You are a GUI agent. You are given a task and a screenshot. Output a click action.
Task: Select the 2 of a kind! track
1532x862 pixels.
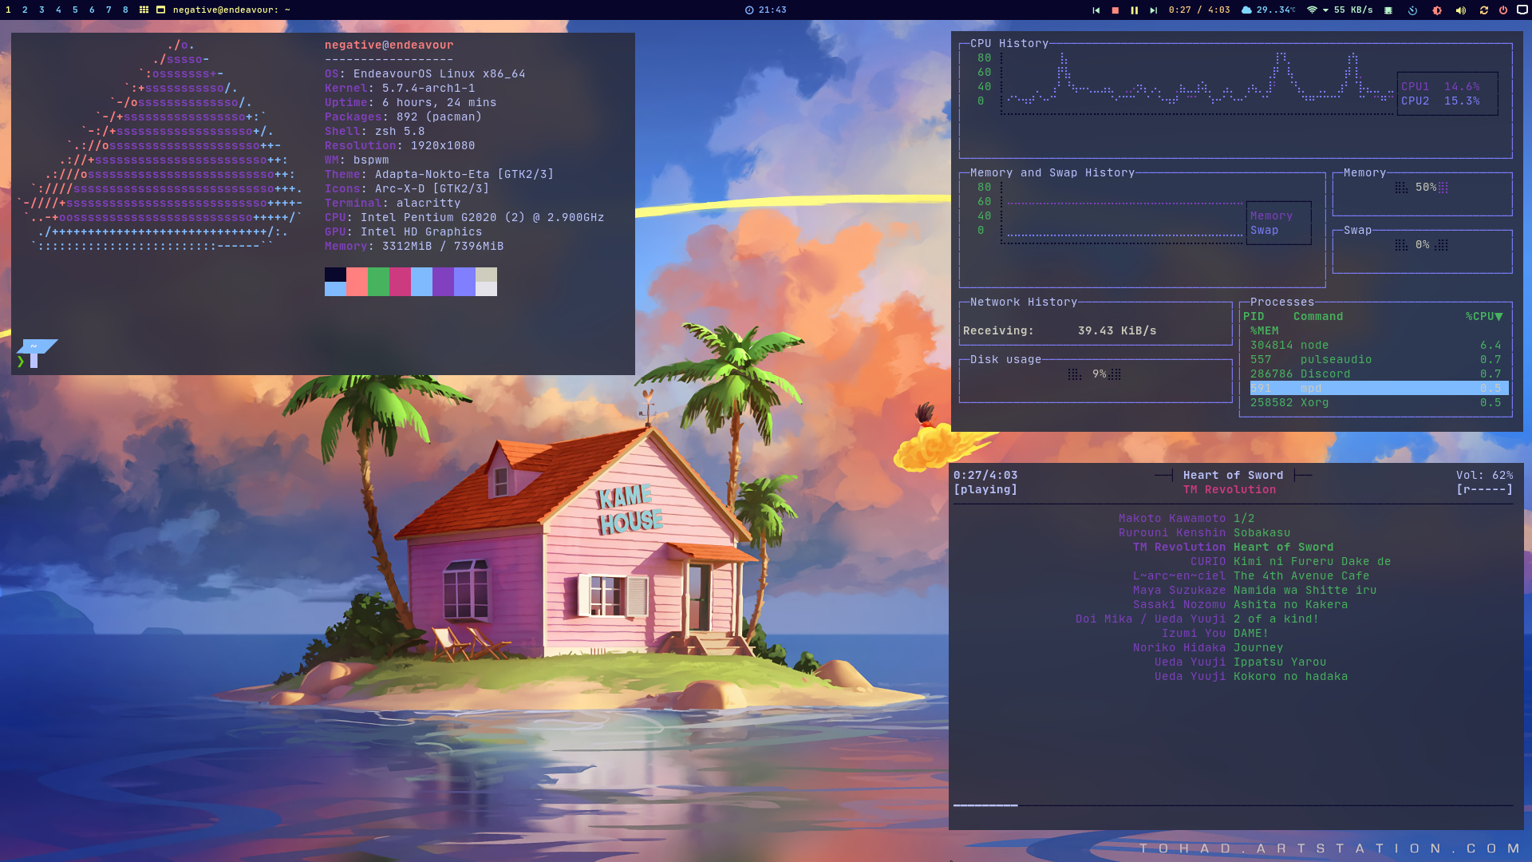[x=1197, y=619]
